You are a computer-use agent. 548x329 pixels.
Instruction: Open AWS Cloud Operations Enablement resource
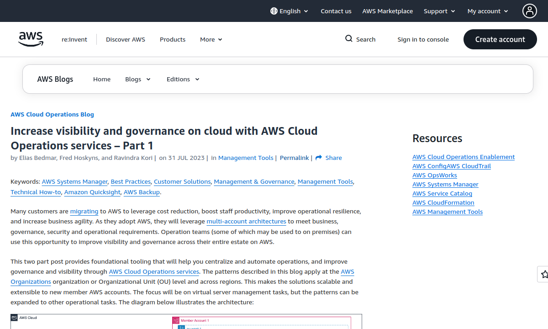[464, 157]
